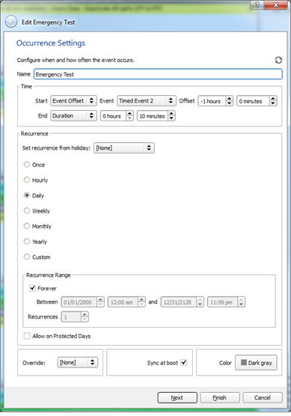Click the Next button

(x=177, y=398)
